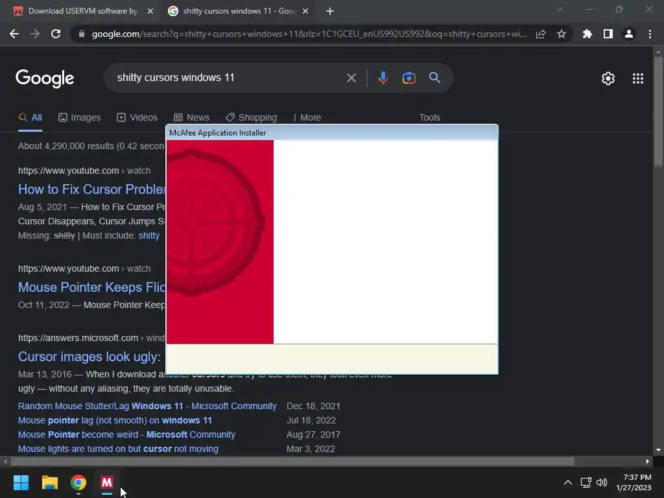The height and width of the screenshot is (498, 664).
Task: Show hidden tray icons chevron
Action: [x=568, y=482]
